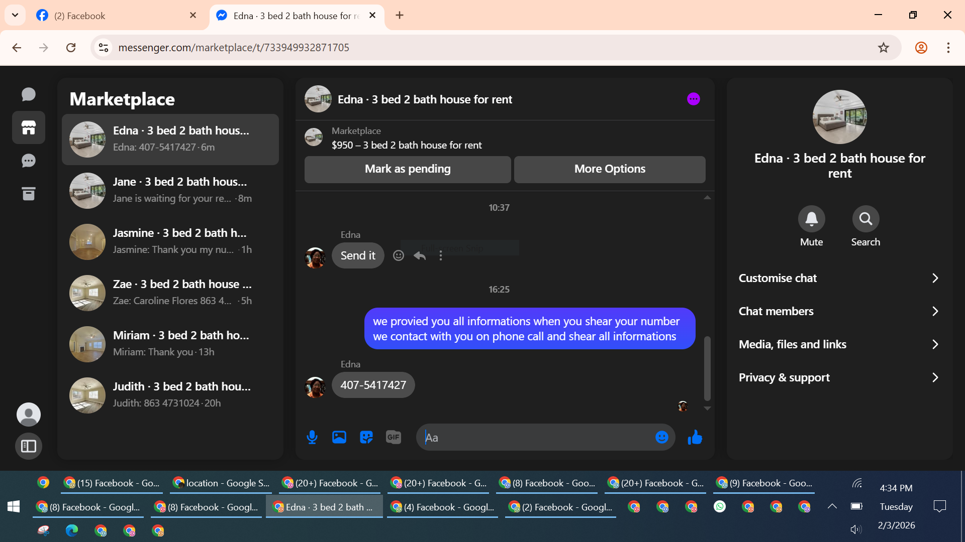Click the chat scrollbar thumb
Screen dimensions: 965x542
click(707, 368)
